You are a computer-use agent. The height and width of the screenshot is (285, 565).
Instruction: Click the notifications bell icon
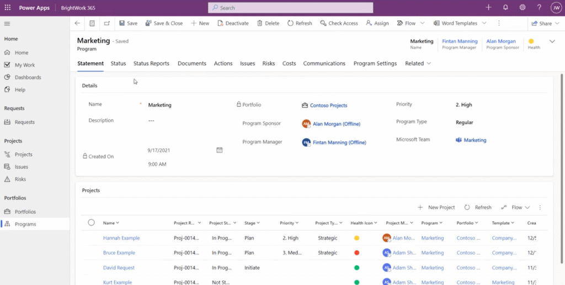pyautogui.click(x=505, y=8)
